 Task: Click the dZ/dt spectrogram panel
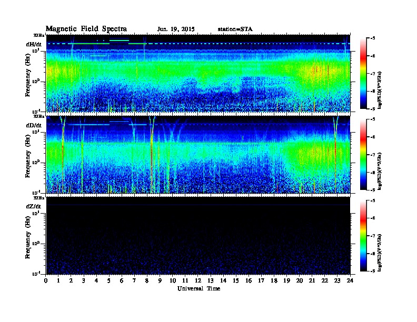point(198,236)
